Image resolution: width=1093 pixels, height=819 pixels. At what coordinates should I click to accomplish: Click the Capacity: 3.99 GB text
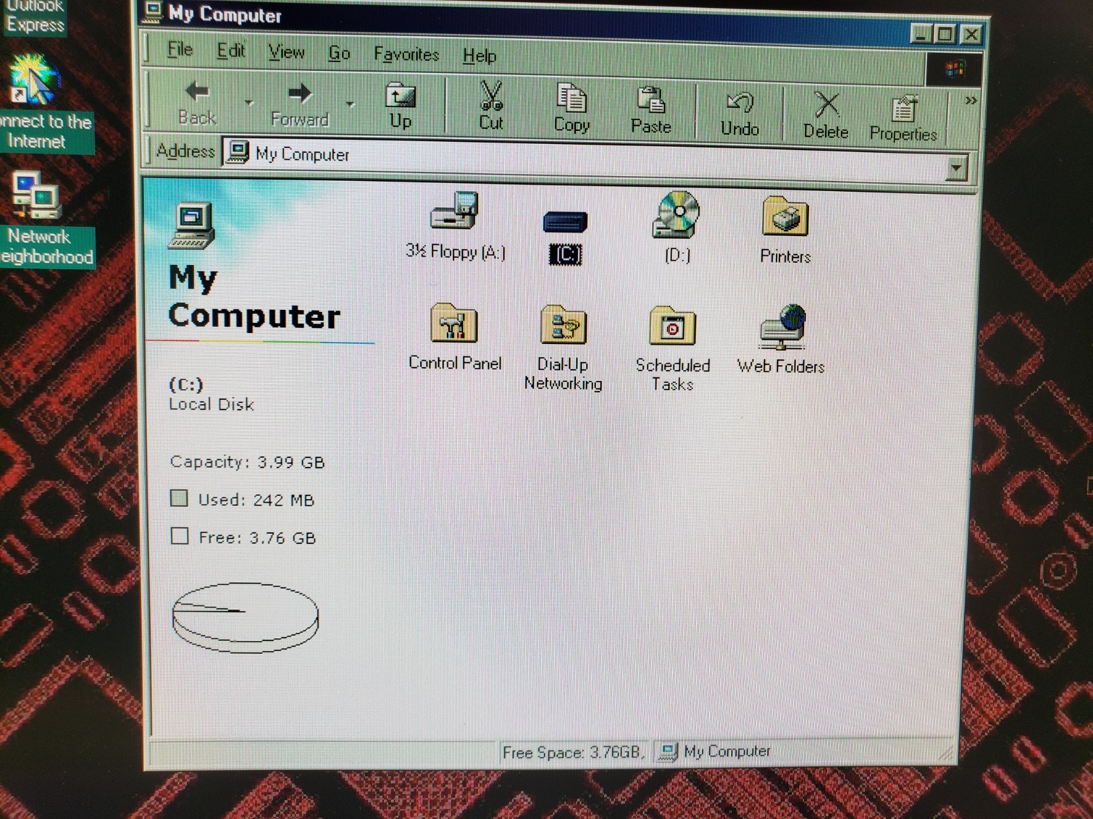pos(247,462)
